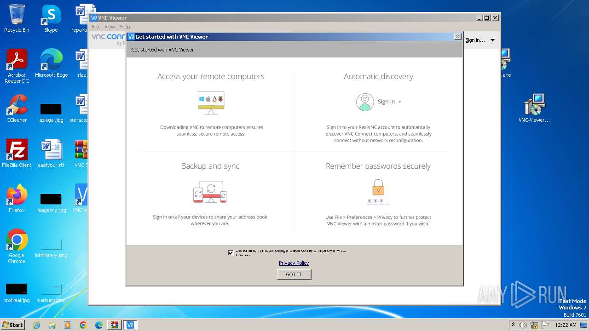Click the volume speaker tray icon
The height and width of the screenshot is (331, 589).
pyautogui.click(x=523, y=325)
